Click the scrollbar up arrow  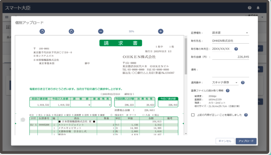click(186, 37)
